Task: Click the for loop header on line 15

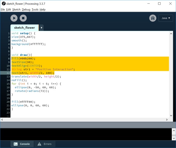Action: tap(36, 84)
